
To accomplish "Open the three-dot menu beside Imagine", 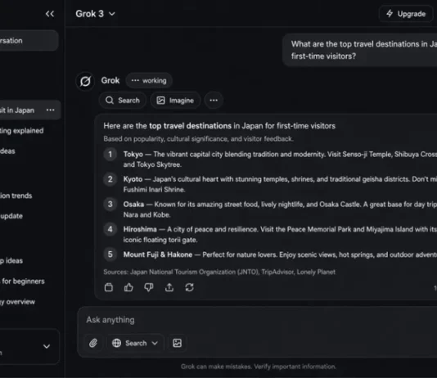I will [214, 101].
